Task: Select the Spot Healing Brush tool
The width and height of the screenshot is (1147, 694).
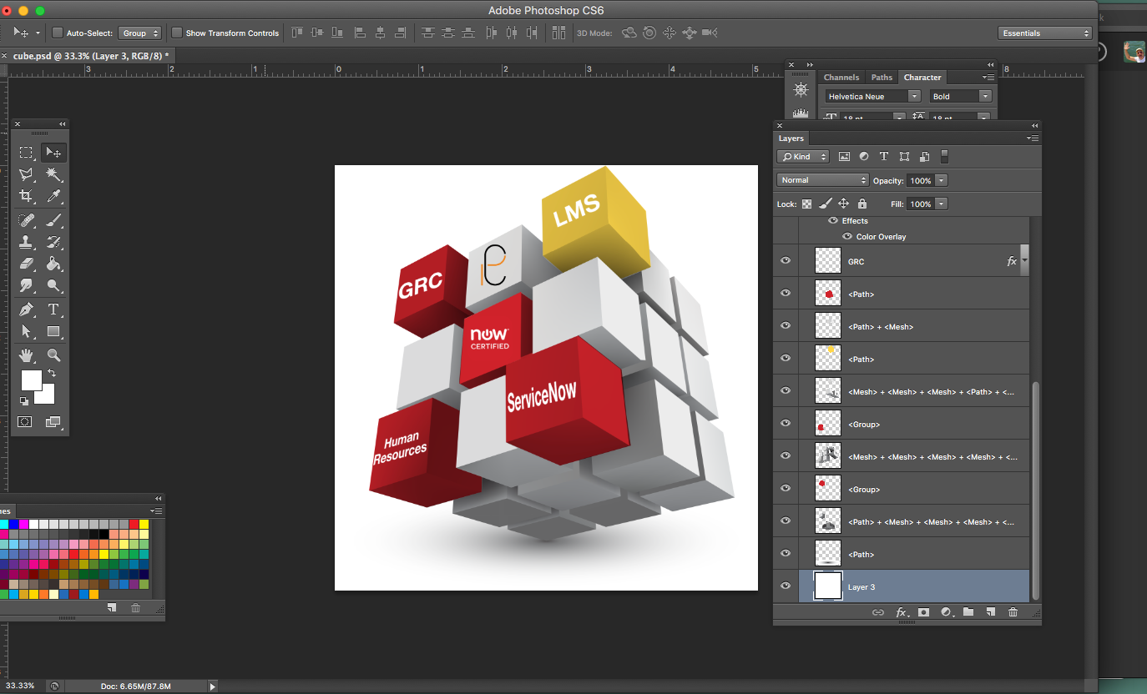Action: [x=26, y=220]
